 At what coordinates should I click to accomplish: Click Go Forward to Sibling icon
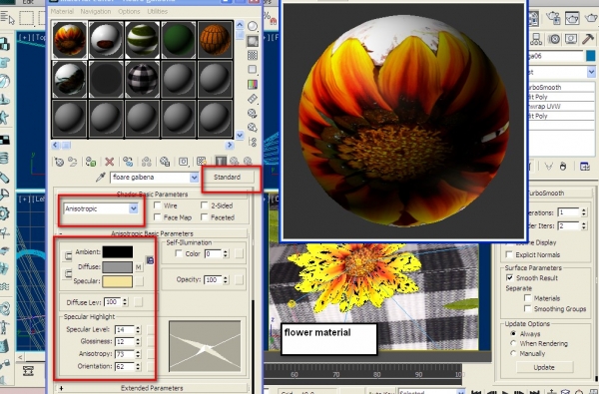tap(248, 162)
